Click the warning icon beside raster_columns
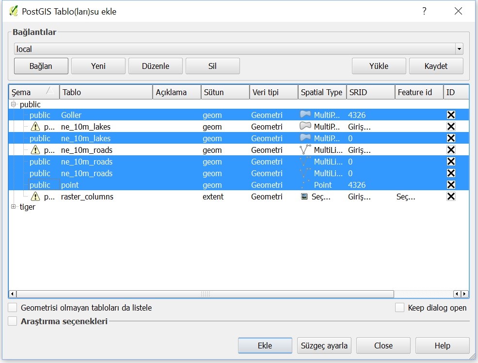 (x=35, y=197)
